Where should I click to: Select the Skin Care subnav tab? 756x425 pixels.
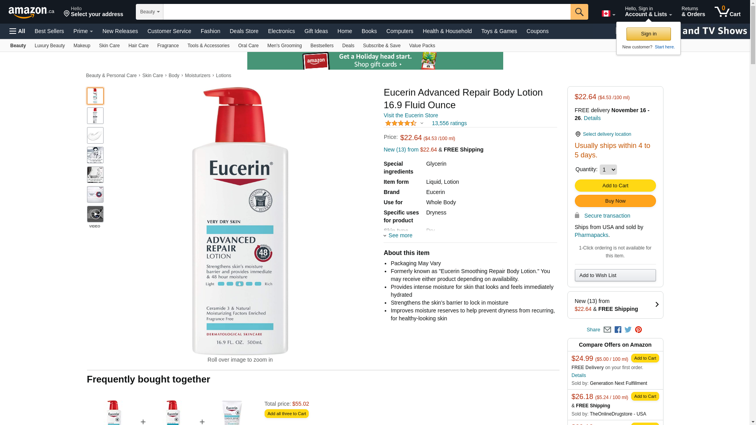(109, 46)
